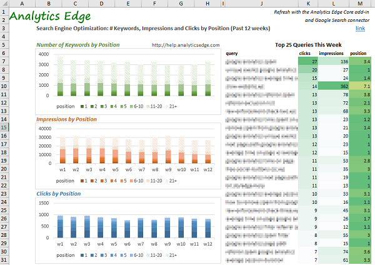Viewport: 375px width, 265px height.
Task: Select clicks cell showing 14
Action: (x=308, y=86)
